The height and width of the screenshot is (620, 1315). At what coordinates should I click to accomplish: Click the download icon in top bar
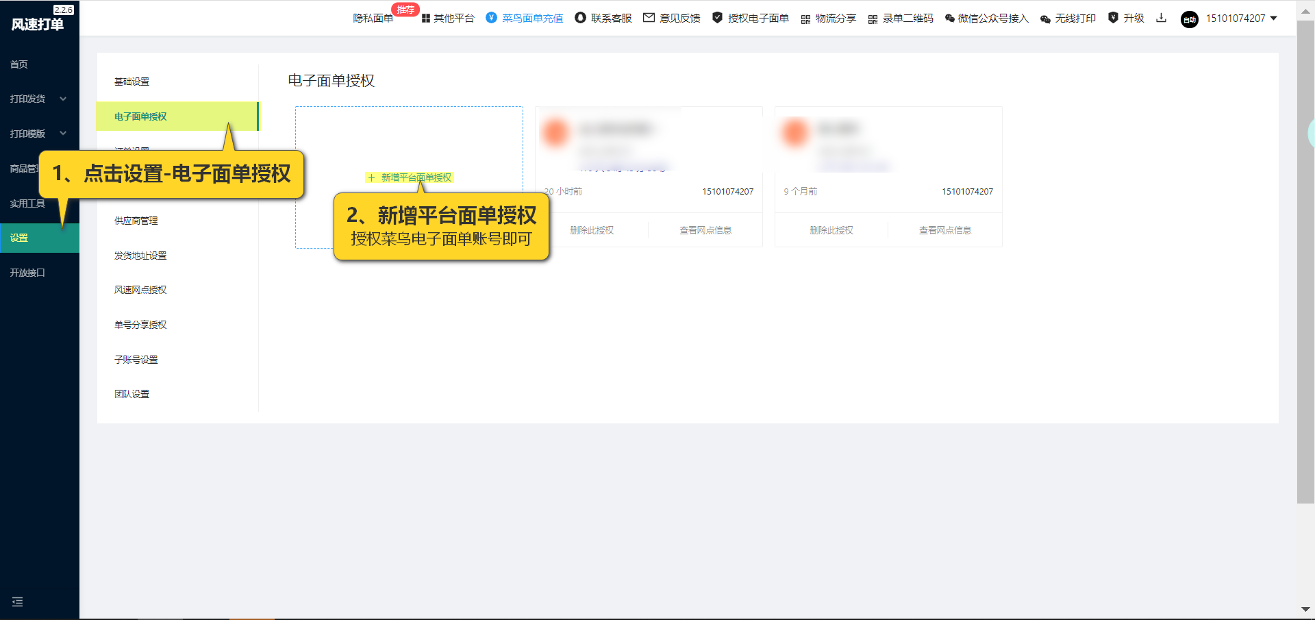coord(1161,18)
